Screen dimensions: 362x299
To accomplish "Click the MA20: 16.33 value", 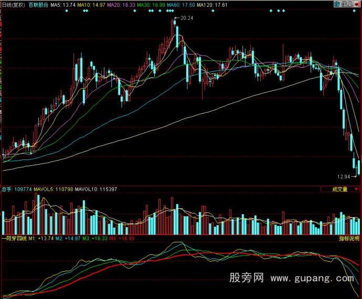I will pyautogui.click(x=121, y=5).
